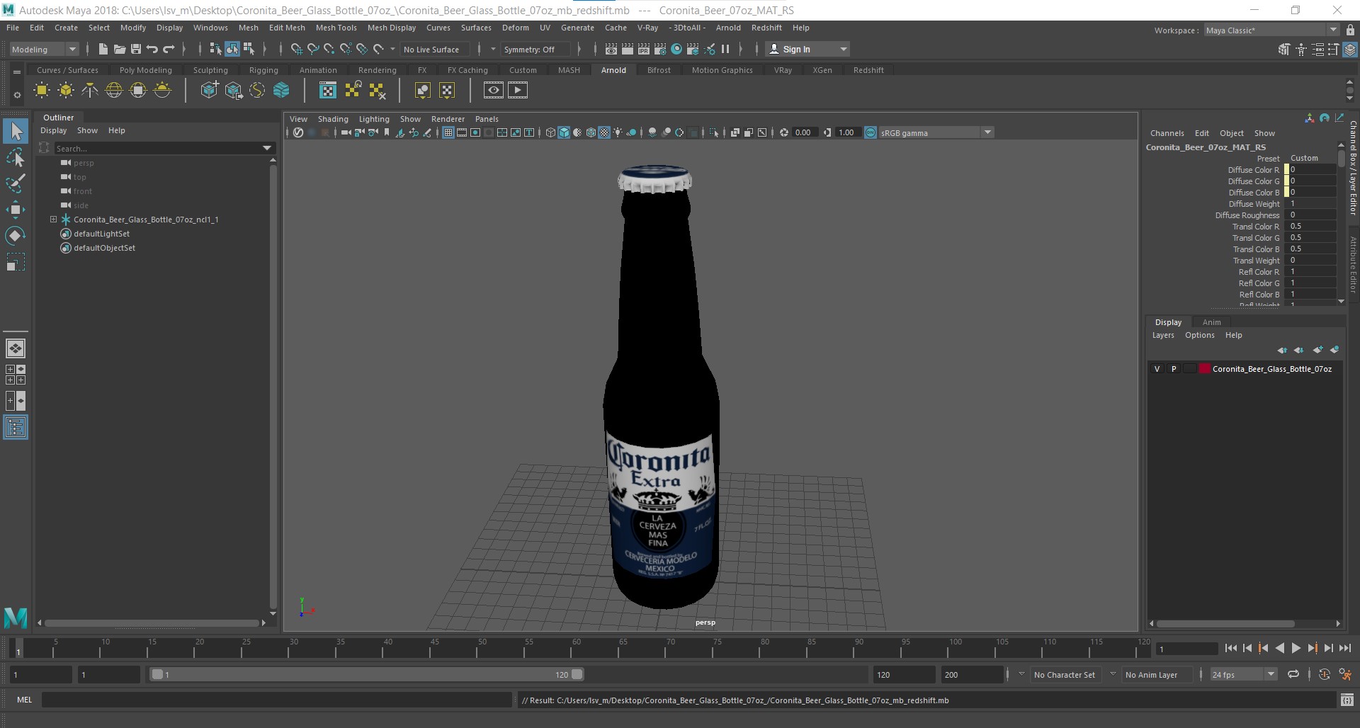This screenshot has height=728, width=1360.
Task: Go to end of playback range
Action: click(1344, 648)
